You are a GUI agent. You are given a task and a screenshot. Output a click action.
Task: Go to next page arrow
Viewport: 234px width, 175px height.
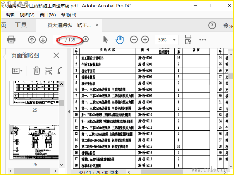(x=43, y=40)
